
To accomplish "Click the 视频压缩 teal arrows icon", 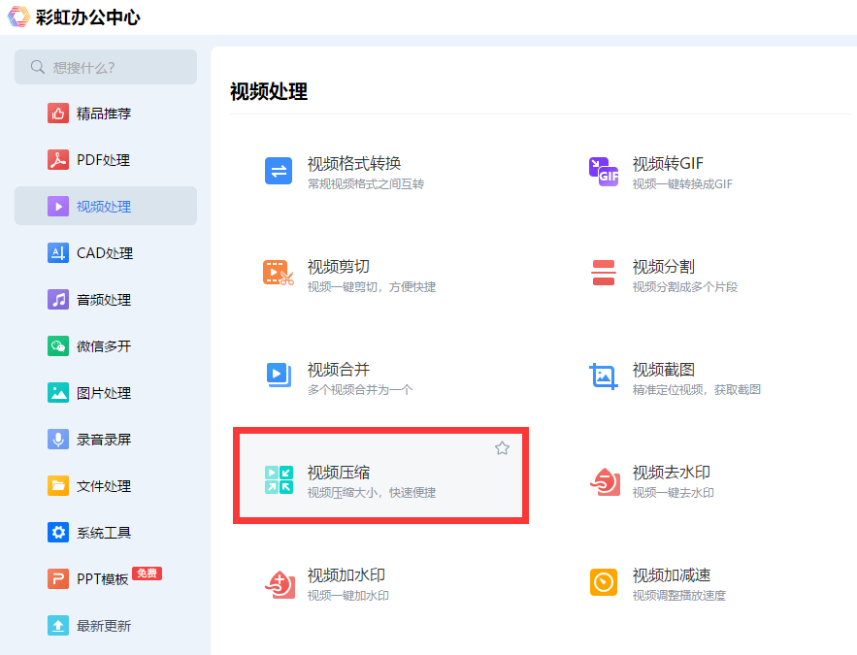I will click(x=279, y=479).
